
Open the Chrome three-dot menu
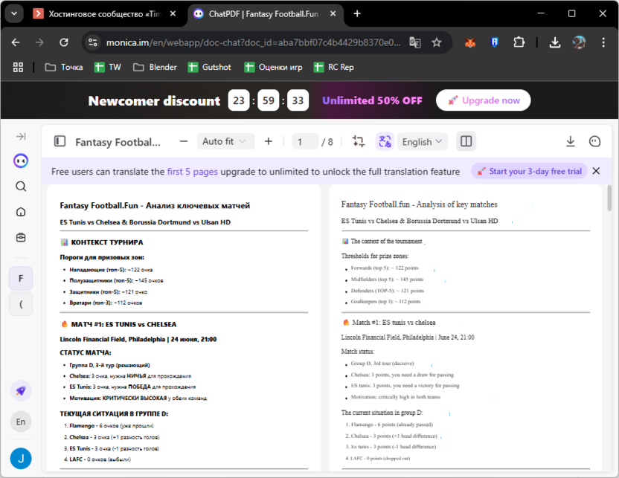click(x=603, y=42)
